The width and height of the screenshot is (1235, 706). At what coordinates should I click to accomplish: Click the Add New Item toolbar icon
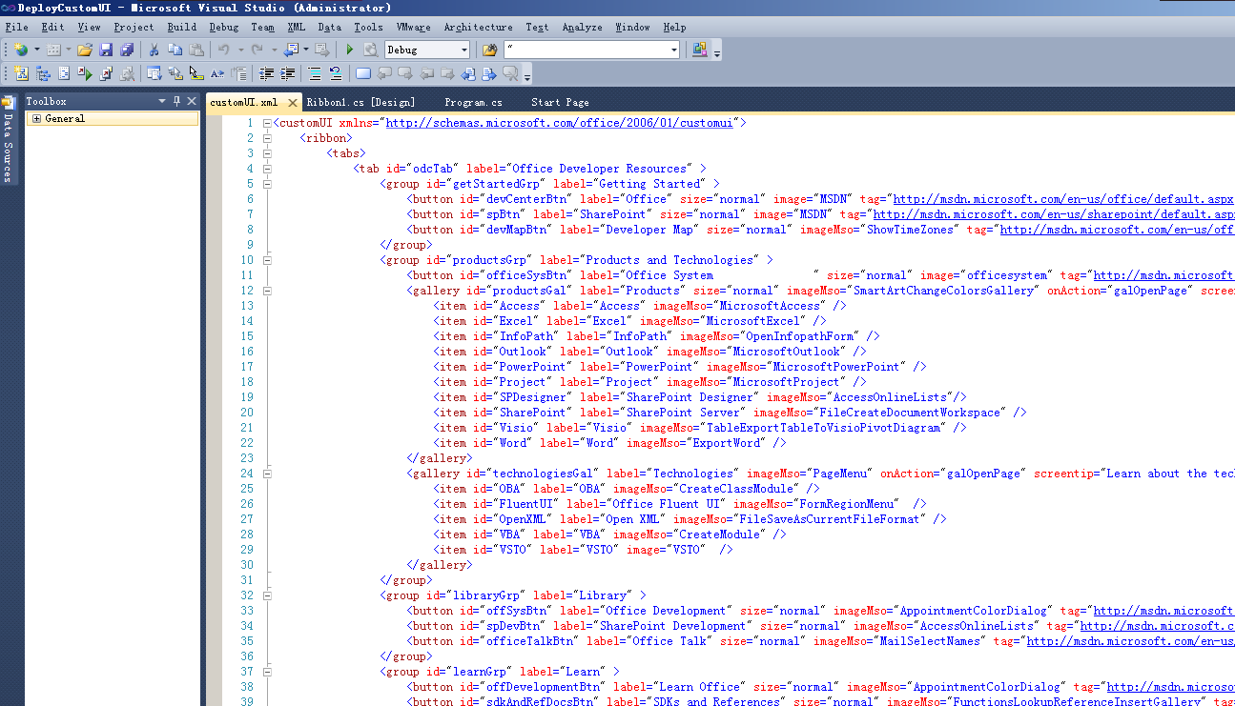click(x=53, y=50)
